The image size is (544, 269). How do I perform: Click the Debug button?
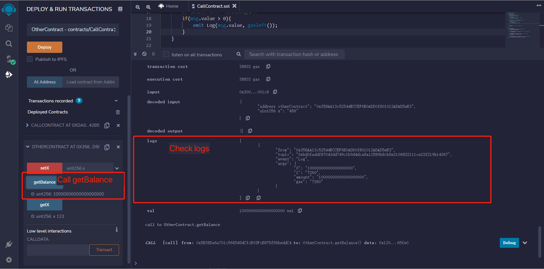tap(509, 243)
